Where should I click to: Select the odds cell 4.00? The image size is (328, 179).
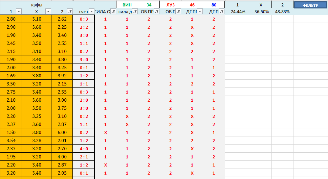coord(62,157)
